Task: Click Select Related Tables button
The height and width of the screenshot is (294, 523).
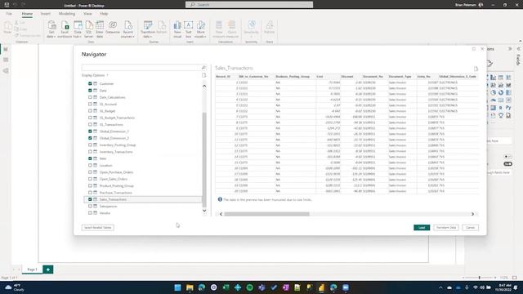Action: 98,228
